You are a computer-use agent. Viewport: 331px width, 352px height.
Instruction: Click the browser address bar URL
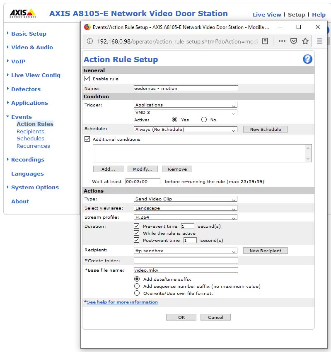177,41
